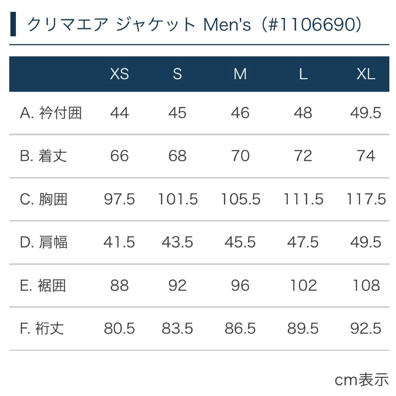Click the M size column header

(x=240, y=74)
